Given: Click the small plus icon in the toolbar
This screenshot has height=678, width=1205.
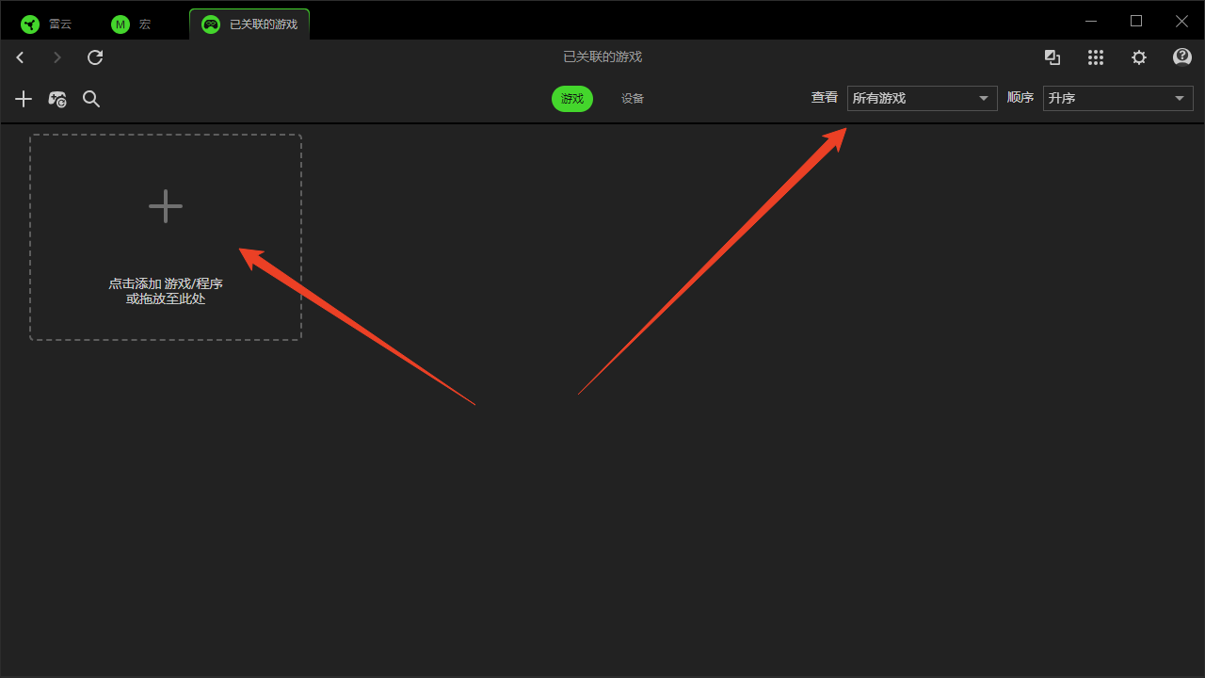Looking at the screenshot, I should click(x=24, y=99).
